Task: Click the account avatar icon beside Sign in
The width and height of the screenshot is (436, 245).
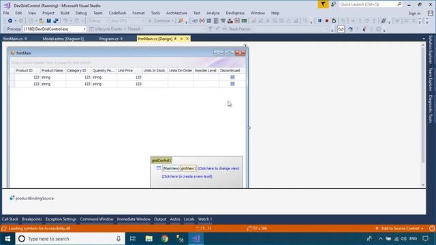Action: click(x=431, y=13)
